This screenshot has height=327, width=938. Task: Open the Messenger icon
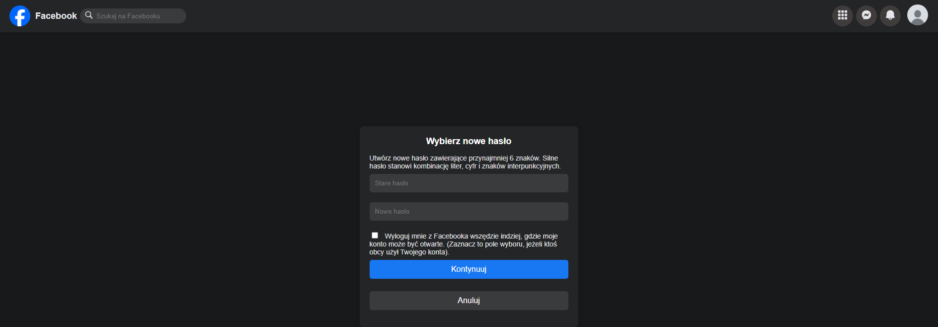pos(866,15)
